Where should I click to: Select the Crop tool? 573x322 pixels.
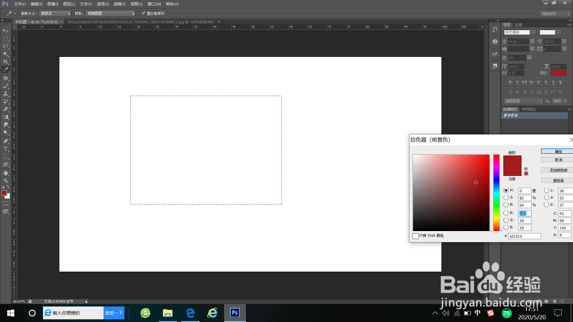6,62
